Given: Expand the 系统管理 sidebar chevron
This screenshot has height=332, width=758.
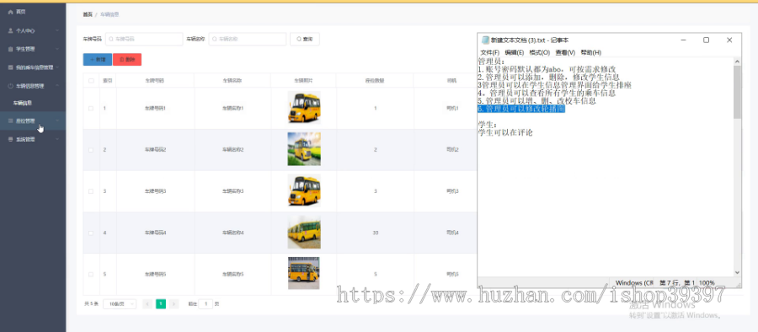Looking at the screenshot, I should pos(57,139).
